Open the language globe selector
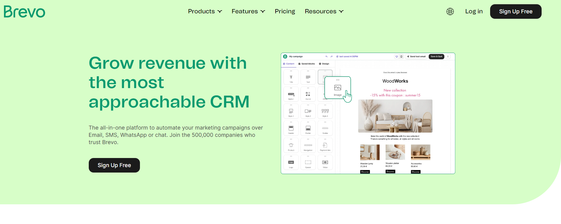561x224 pixels. coord(450,12)
